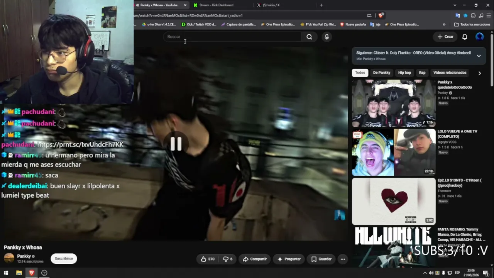This screenshot has height=278, width=494.
Task: Open the Windows Start menu
Action: [x=6, y=273]
